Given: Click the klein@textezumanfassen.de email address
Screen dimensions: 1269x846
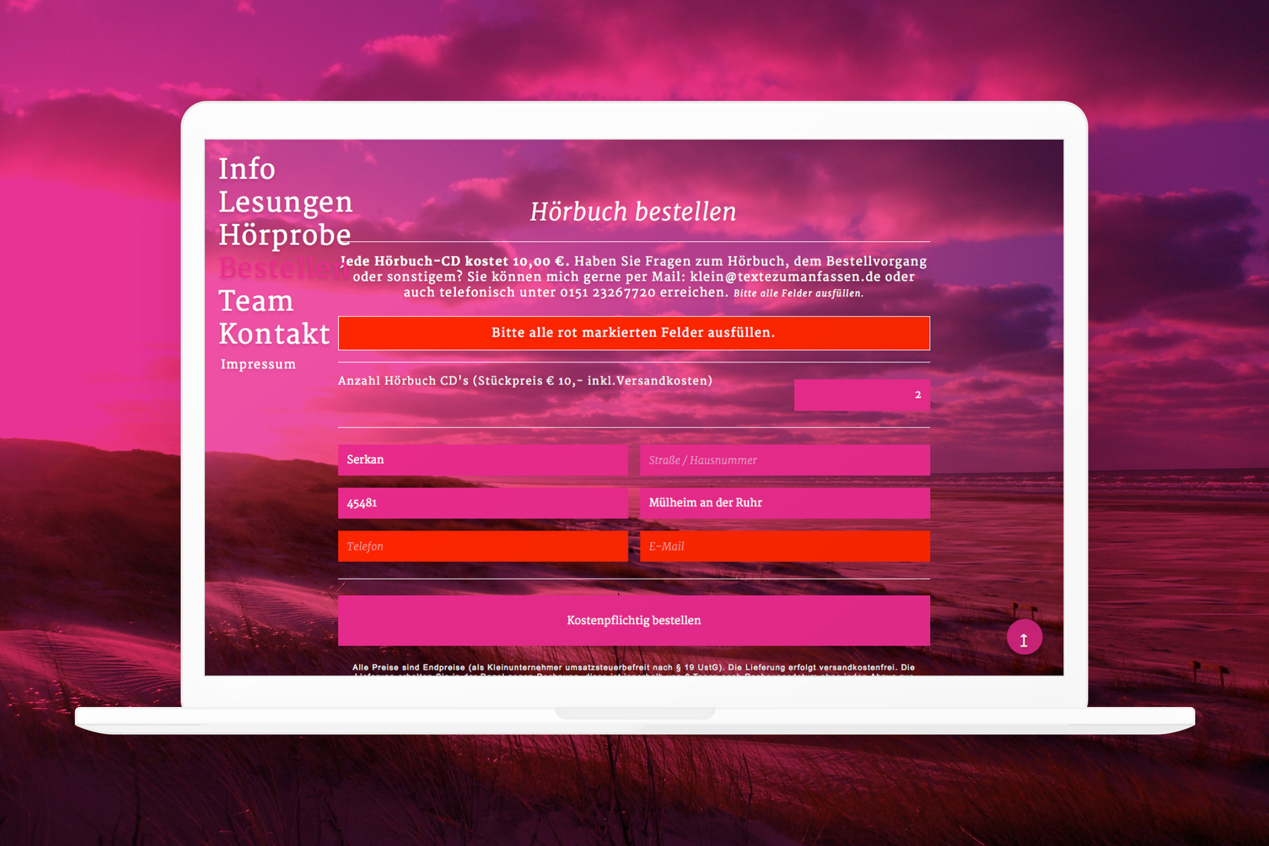Looking at the screenshot, I should coord(785,277).
